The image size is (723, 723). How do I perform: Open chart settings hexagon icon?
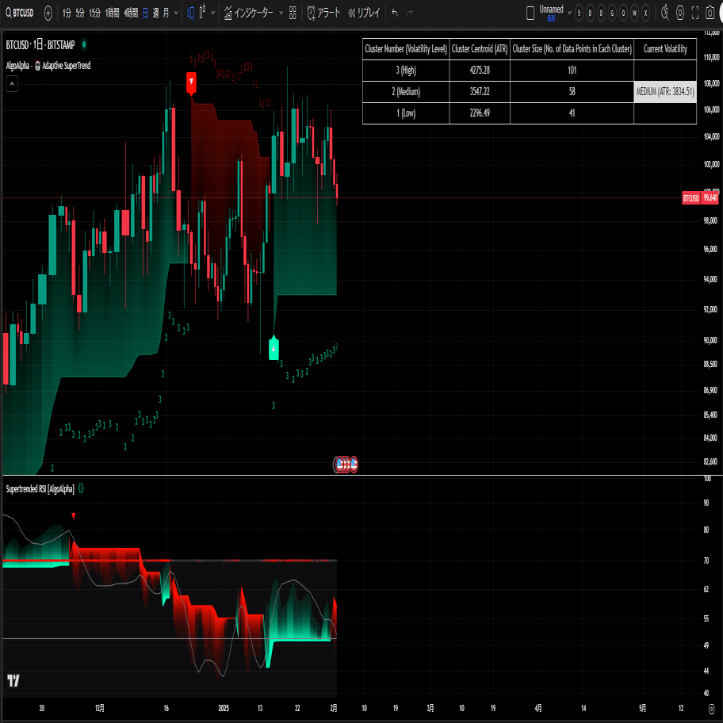680,13
